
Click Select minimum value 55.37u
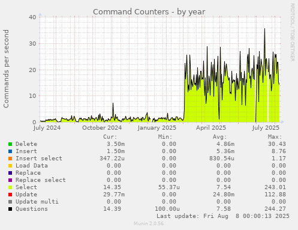tap(169, 187)
